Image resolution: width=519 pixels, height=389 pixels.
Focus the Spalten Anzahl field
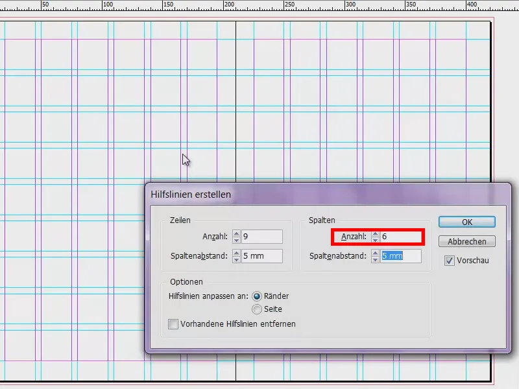click(x=400, y=237)
